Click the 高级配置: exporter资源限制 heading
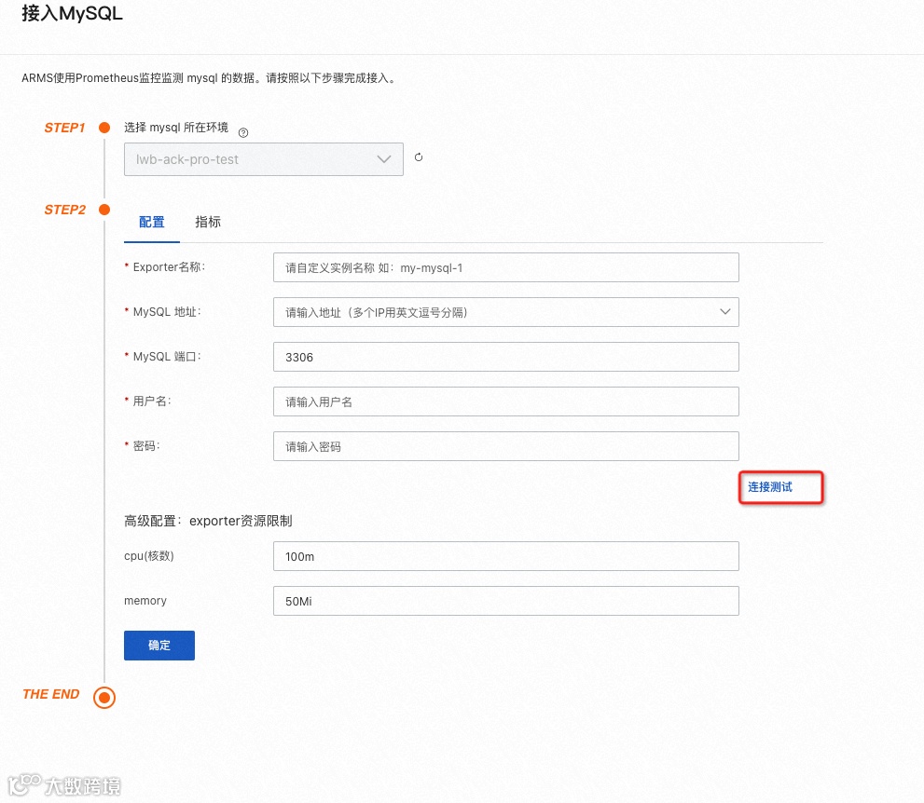The height and width of the screenshot is (803, 924). [x=208, y=521]
